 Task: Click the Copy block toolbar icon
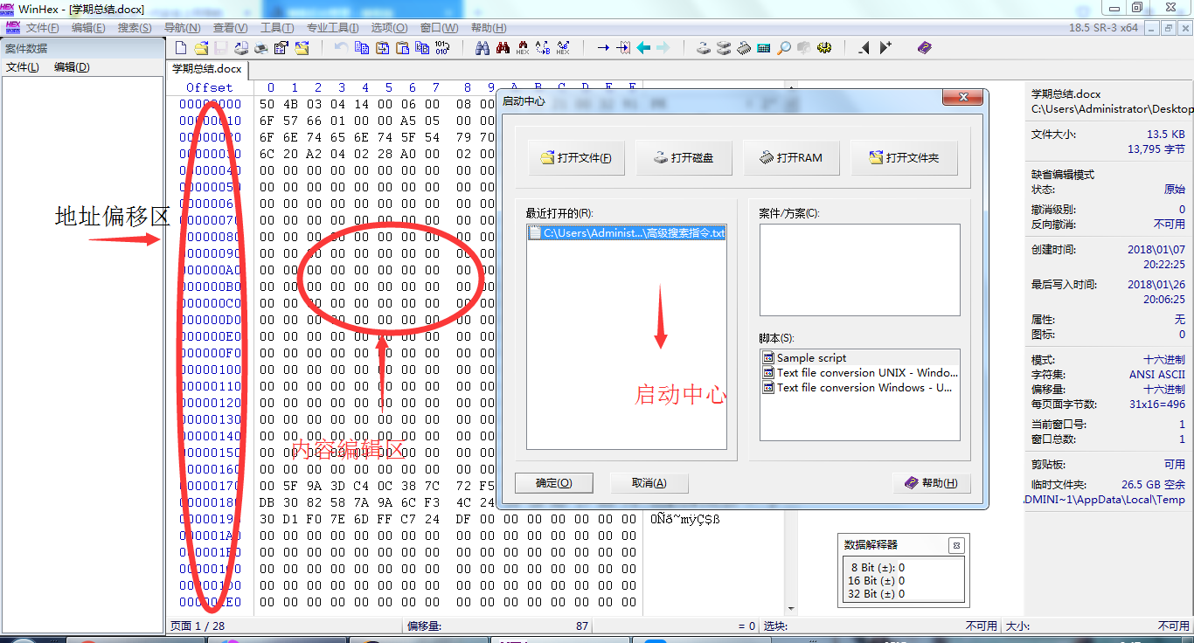(361, 48)
